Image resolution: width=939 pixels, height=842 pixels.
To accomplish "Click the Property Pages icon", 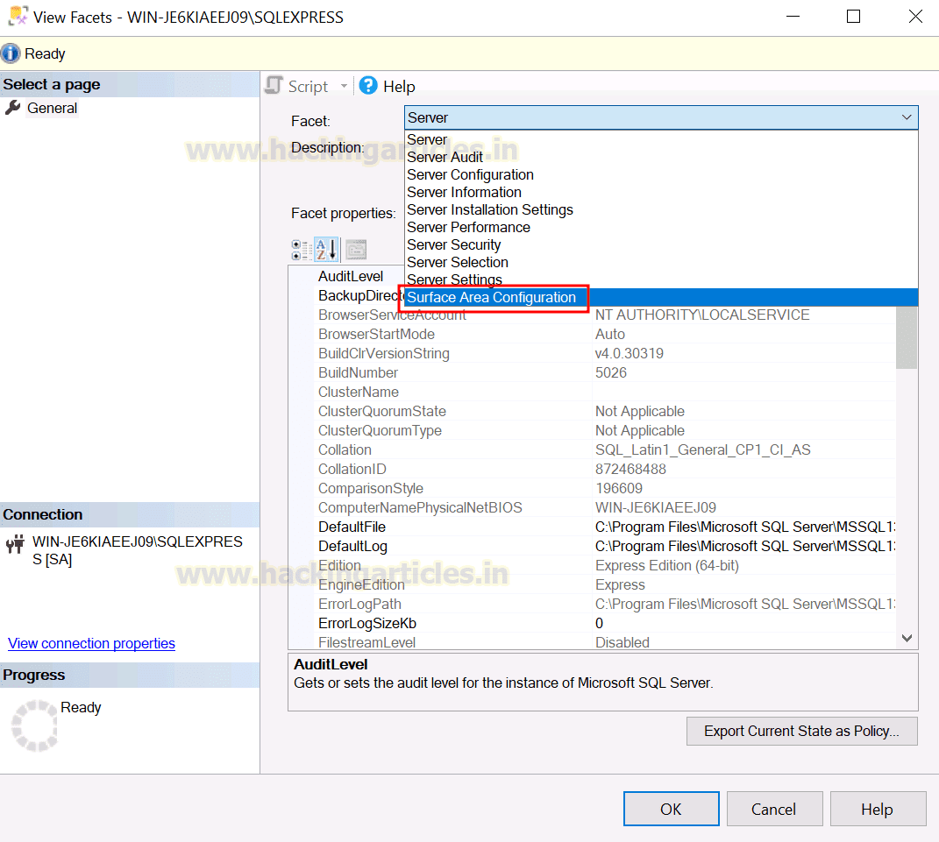I will (356, 250).
